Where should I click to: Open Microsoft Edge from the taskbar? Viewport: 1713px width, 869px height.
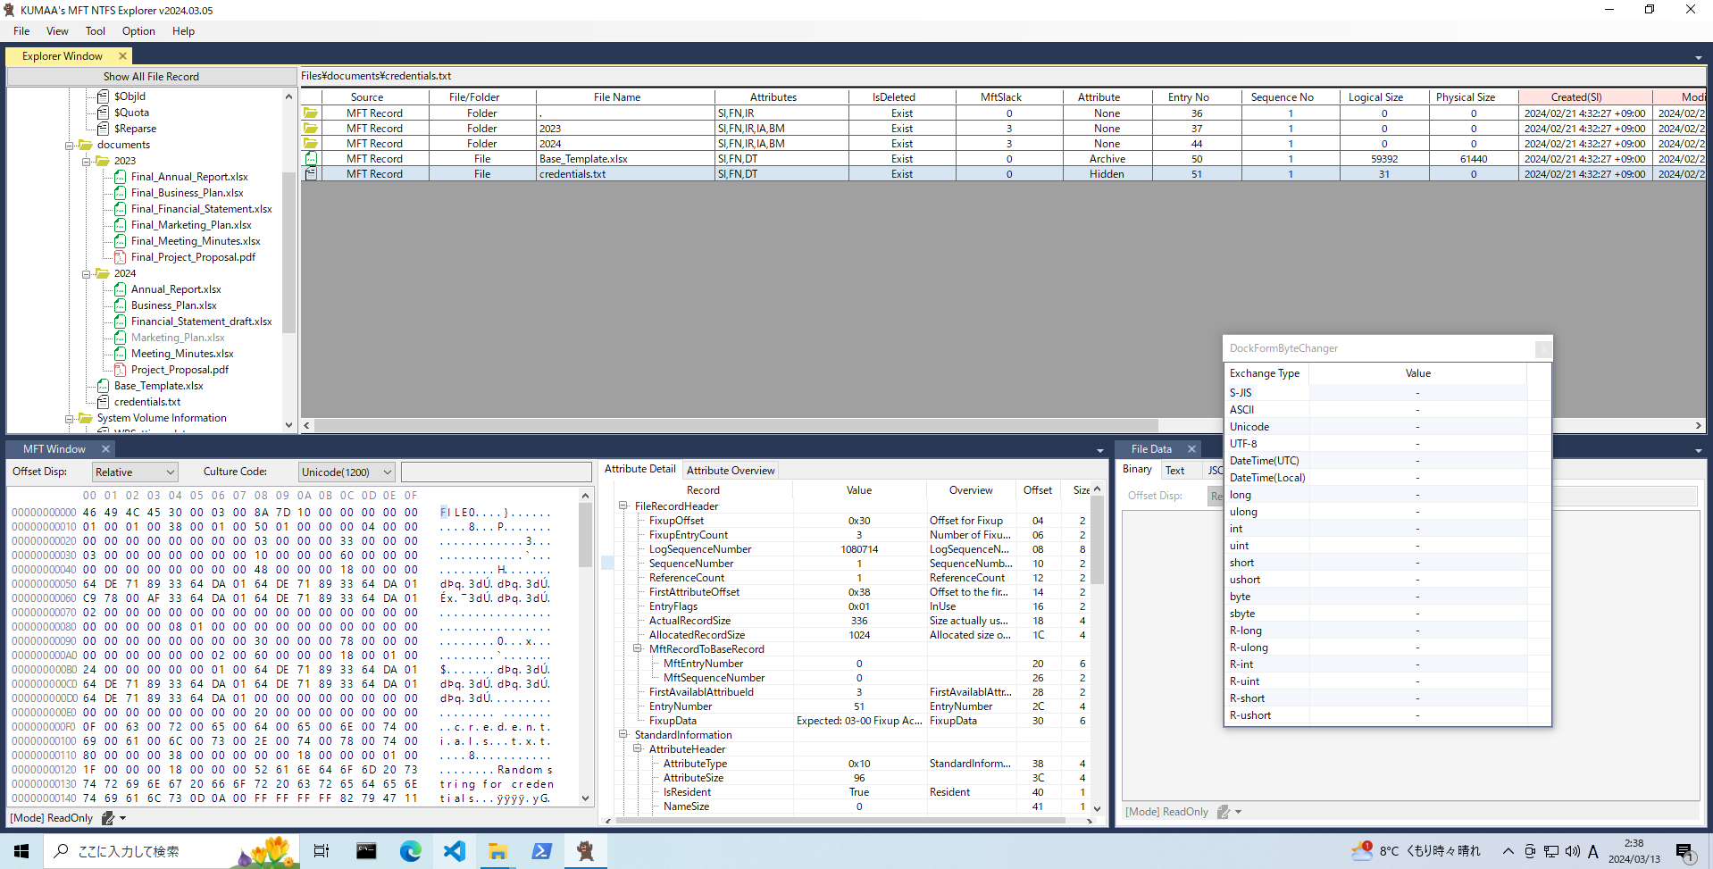410,851
